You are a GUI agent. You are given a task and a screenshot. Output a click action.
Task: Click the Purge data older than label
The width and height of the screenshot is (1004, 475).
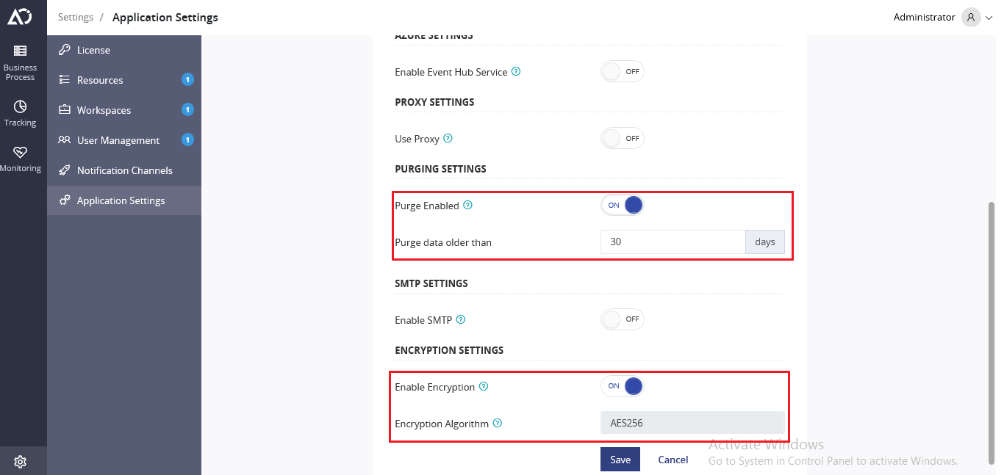click(x=443, y=242)
